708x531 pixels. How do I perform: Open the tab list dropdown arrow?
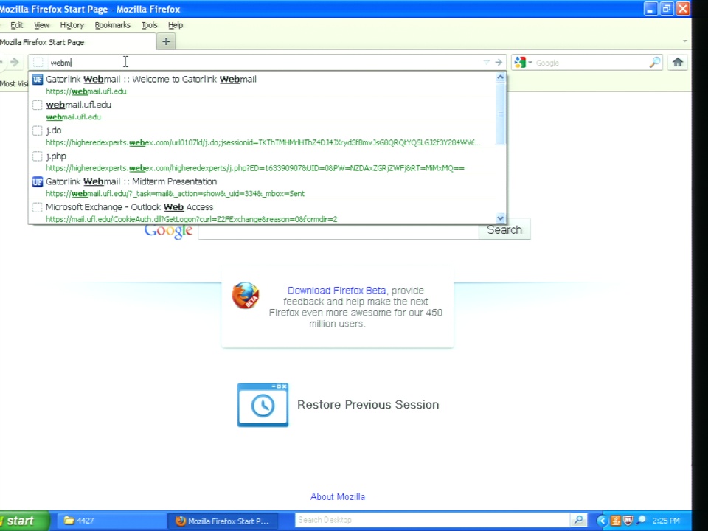pos(685,41)
